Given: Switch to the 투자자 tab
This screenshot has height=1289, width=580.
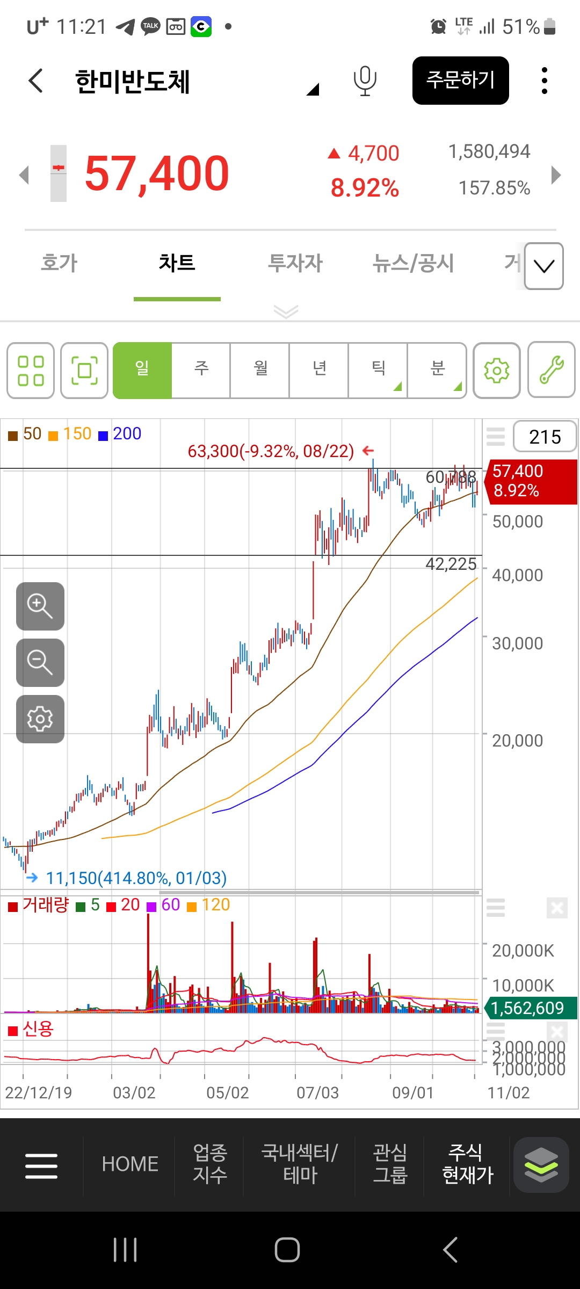Looking at the screenshot, I should pyautogui.click(x=295, y=263).
